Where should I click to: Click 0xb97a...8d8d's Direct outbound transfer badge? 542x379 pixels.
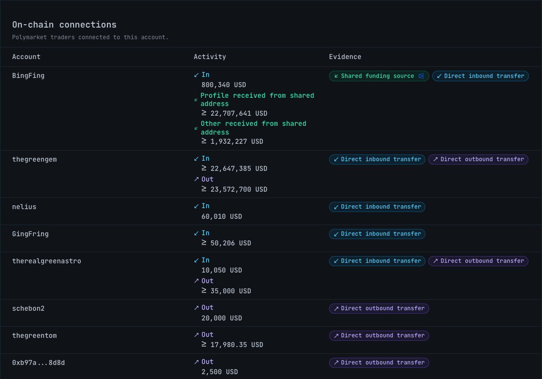pyautogui.click(x=379, y=363)
